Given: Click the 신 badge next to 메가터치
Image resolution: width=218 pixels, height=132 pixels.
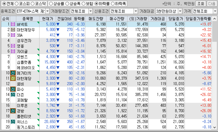Looking at the screenshot, I should point(13,73).
